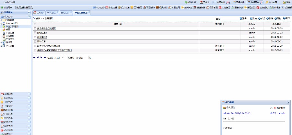The height and width of the screenshot is (135, 292).
Task: Open 审批流程 in the top toolbar
Action: coord(111,8)
